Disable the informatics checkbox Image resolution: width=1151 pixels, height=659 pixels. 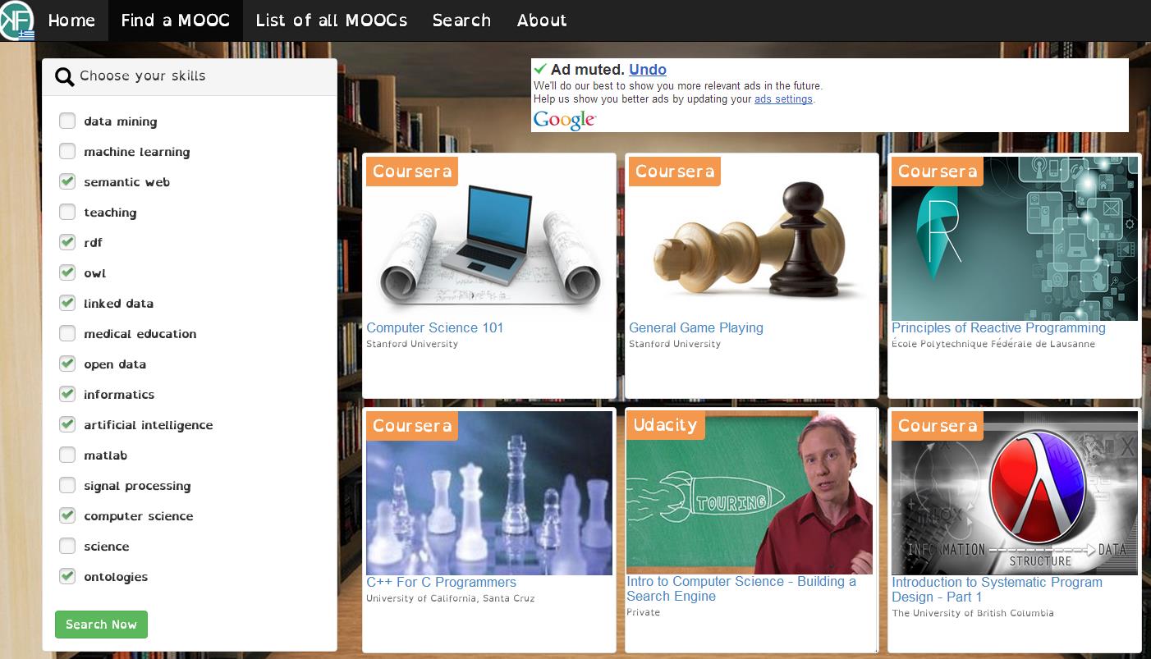point(67,394)
